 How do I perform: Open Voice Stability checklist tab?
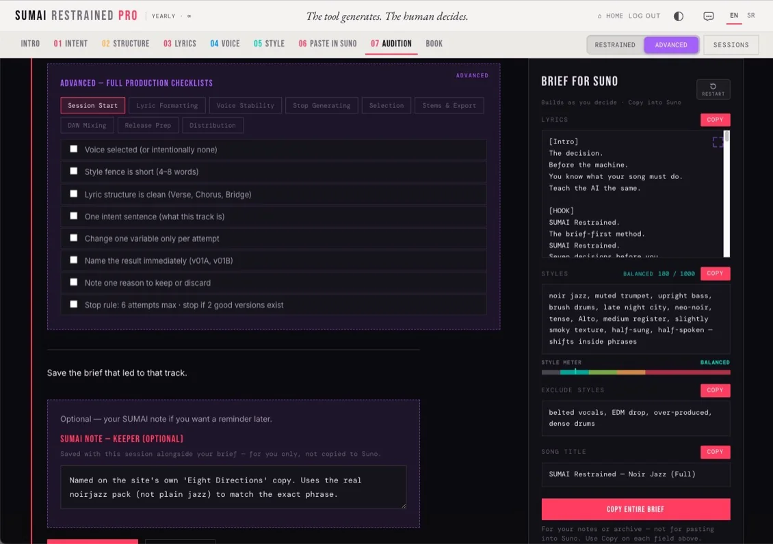(245, 105)
